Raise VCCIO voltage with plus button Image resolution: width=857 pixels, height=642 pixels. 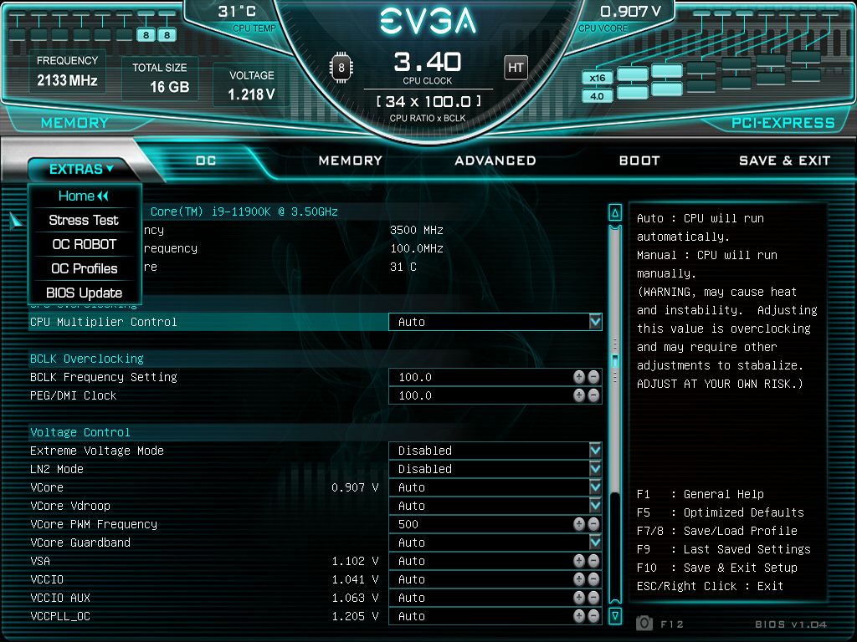[x=579, y=579]
